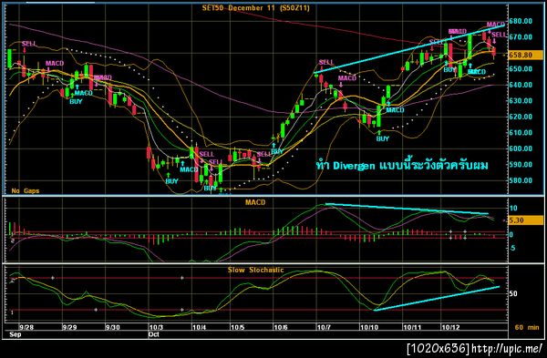The width and height of the screenshot is (547, 358).
Task: Click the 'No Gaps' label
Action: pos(26,190)
